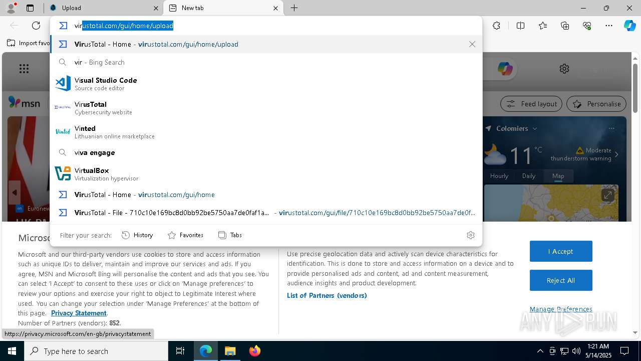
Task: Open the Extensions puzzle icon
Action: [x=496, y=26]
